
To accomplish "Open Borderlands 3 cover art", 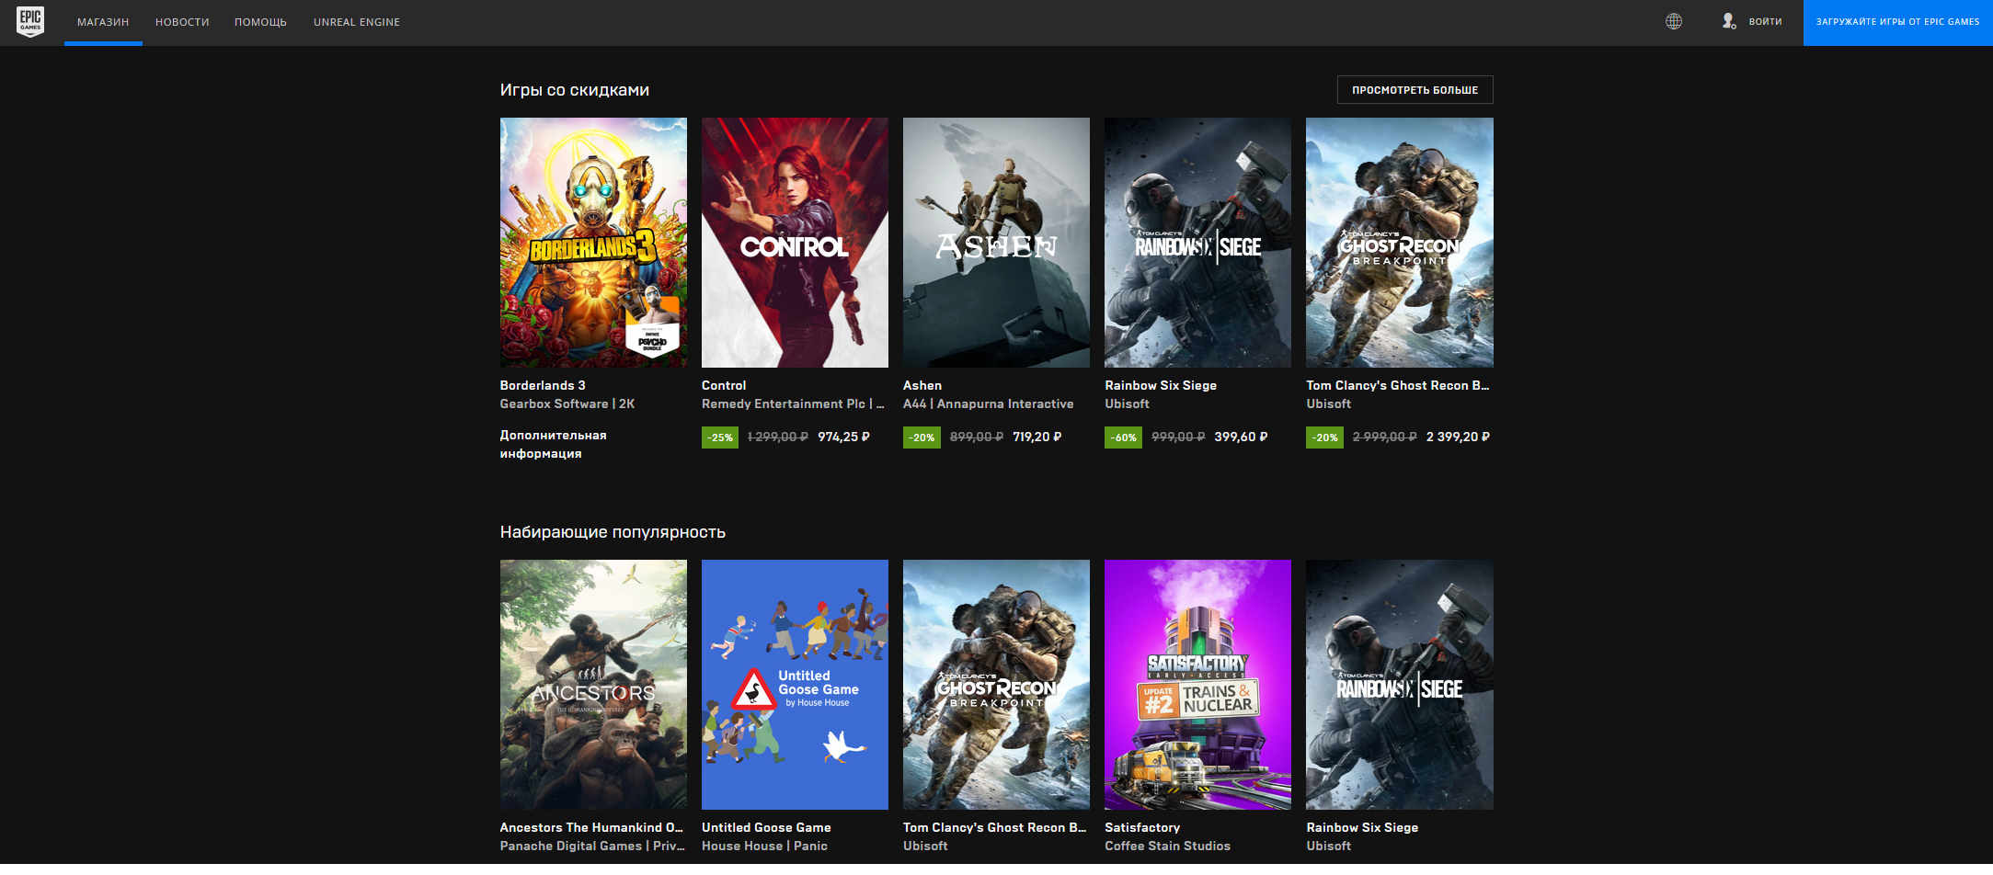I will pos(593,243).
